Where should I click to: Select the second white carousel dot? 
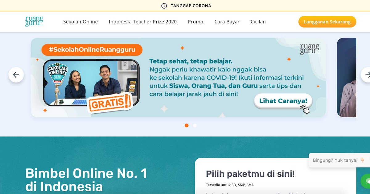(x=195, y=125)
